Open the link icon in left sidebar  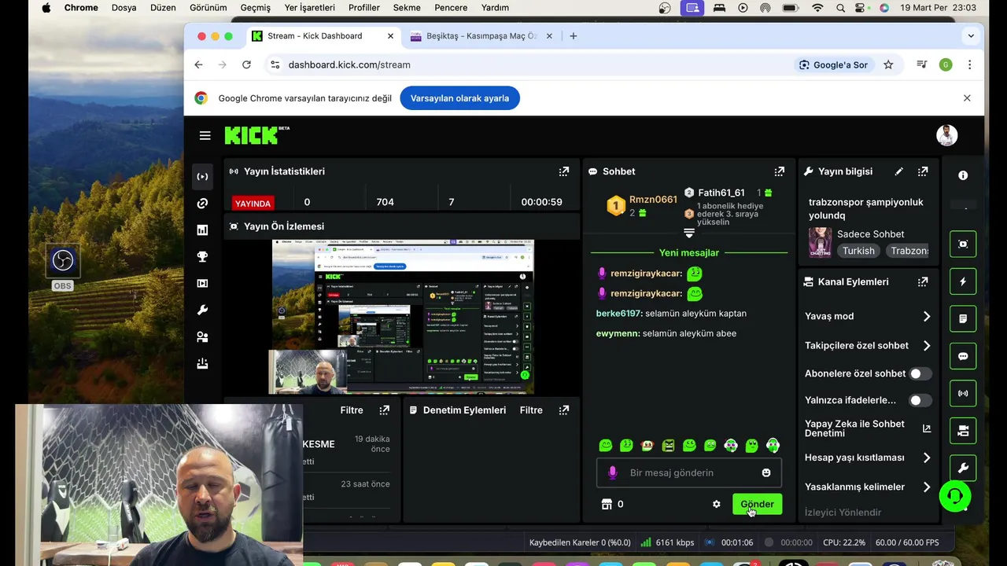[202, 204]
